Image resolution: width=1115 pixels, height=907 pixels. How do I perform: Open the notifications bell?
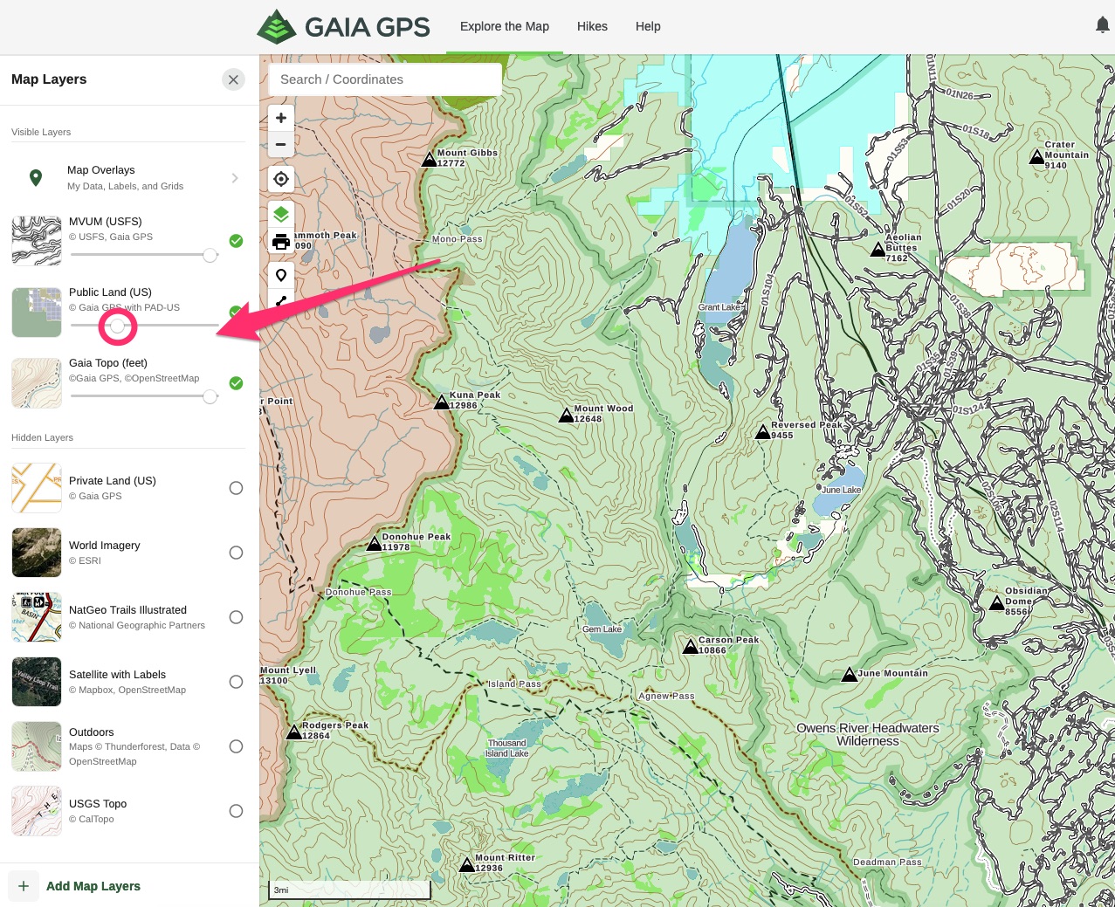click(x=1103, y=25)
